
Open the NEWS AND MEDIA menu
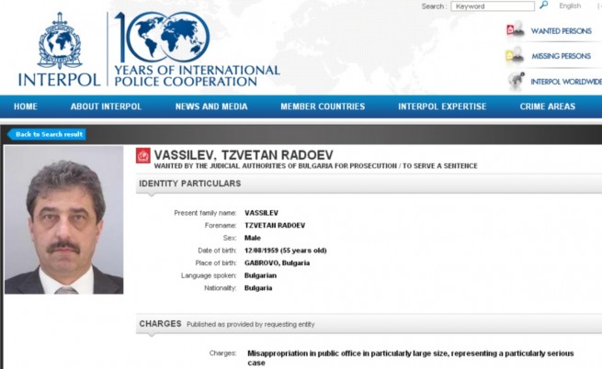211,106
